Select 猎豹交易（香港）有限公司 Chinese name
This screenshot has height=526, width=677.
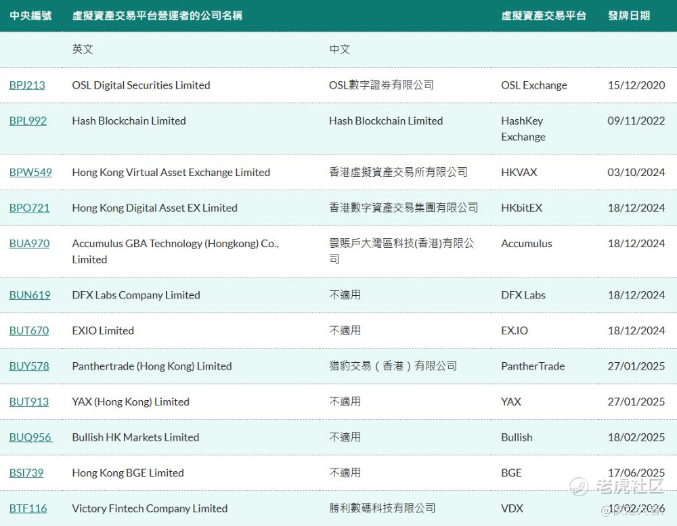click(x=393, y=366)
